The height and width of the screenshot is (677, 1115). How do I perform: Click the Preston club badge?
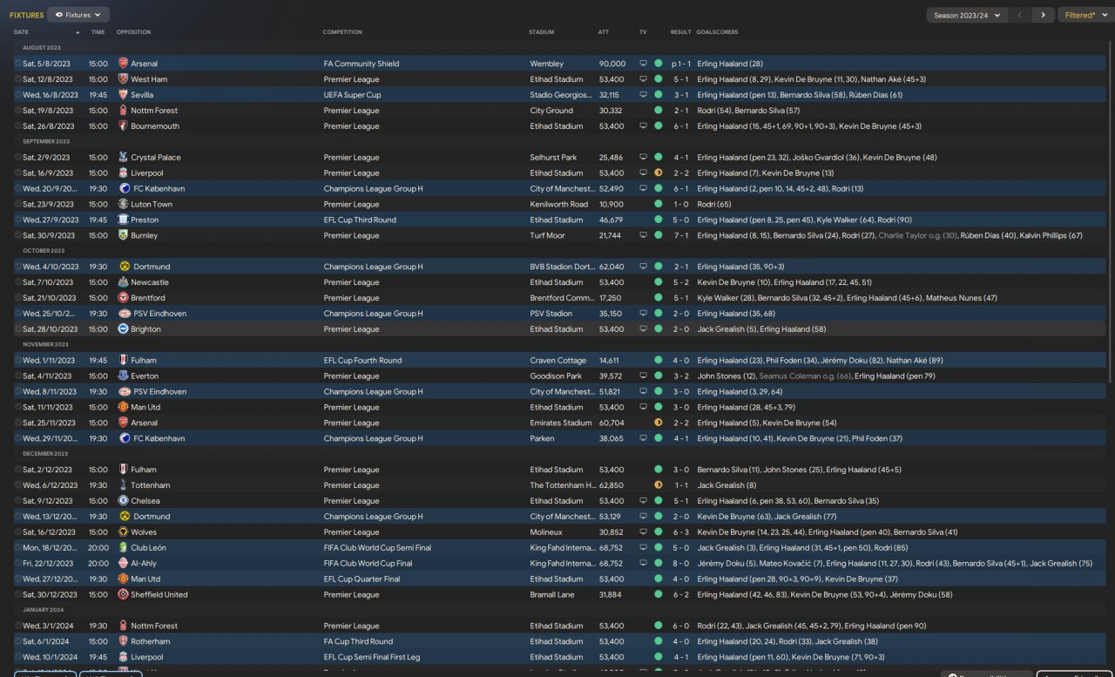click(x=123, y=220)
